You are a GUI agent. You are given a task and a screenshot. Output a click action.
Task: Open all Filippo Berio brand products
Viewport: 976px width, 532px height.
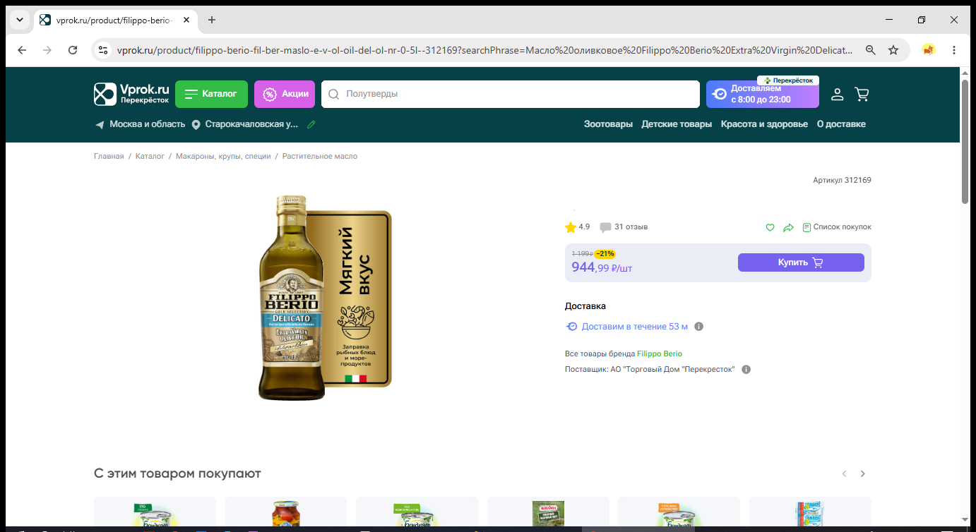pyautogui.click(x=660, y=353)
